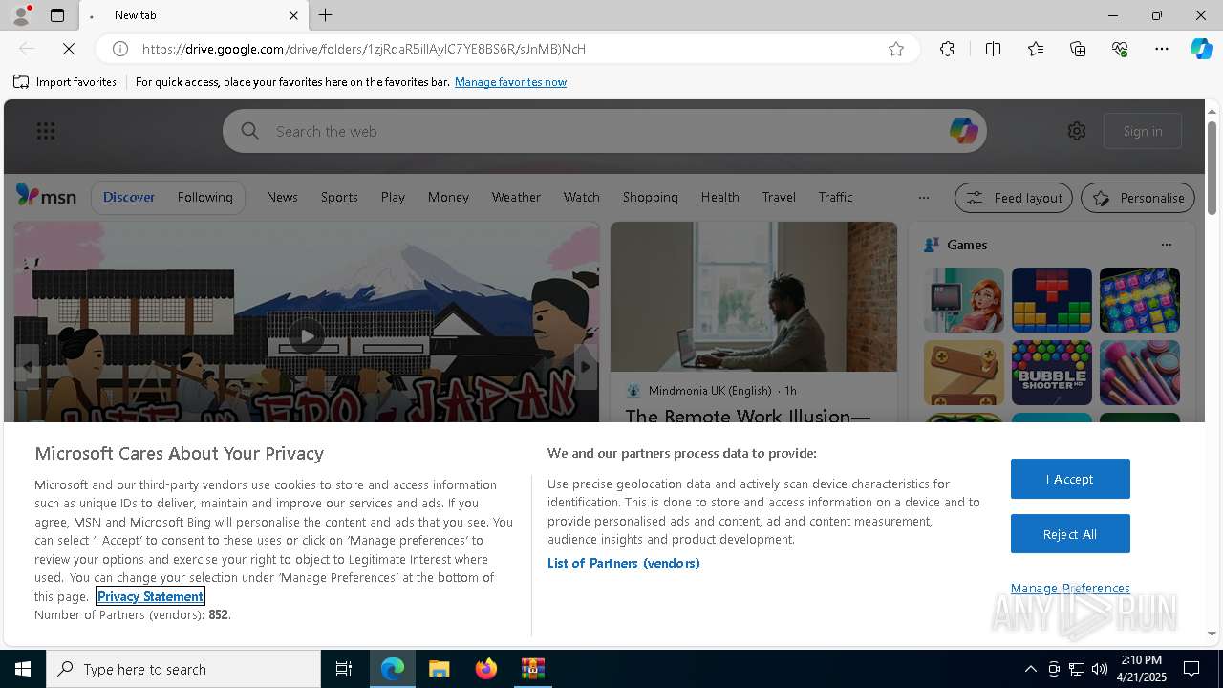Open the Games card options menu
This screenshot has height=688, width=1223.
(1166, 245)
